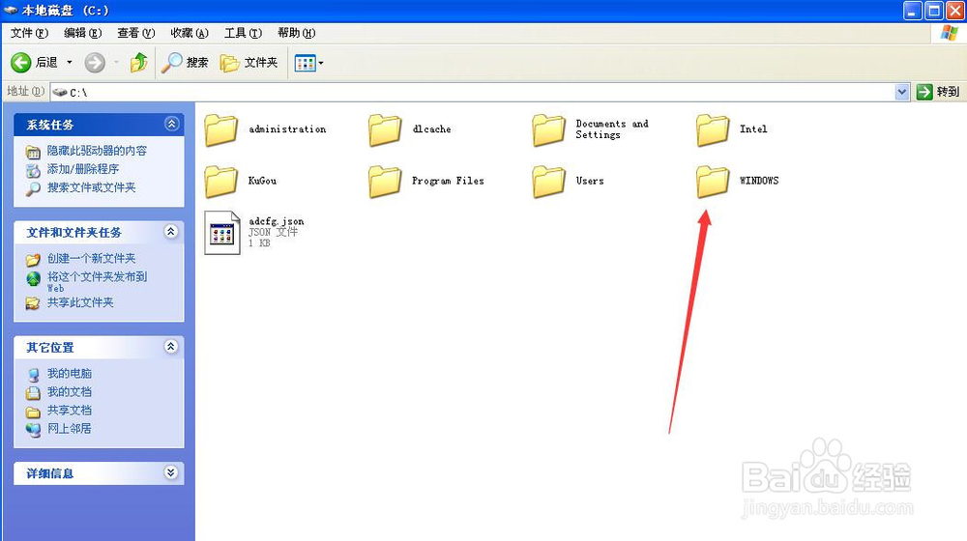
Task: Open the 帮助(H) menu
Action: pyautogui.click(x=296, y=33)
